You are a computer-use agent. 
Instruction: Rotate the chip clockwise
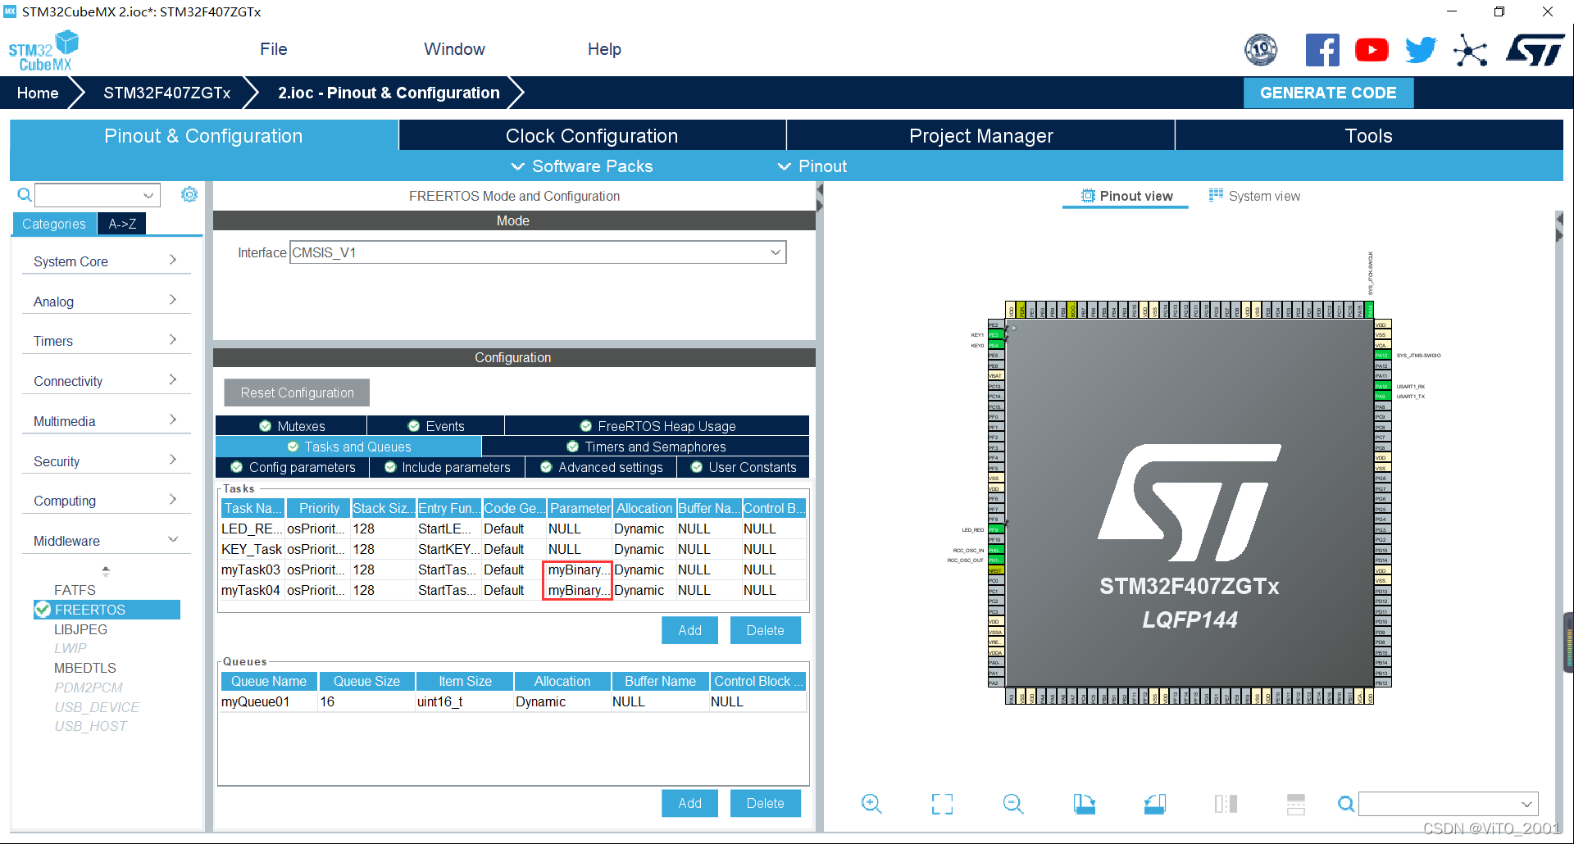[1084, 804]
